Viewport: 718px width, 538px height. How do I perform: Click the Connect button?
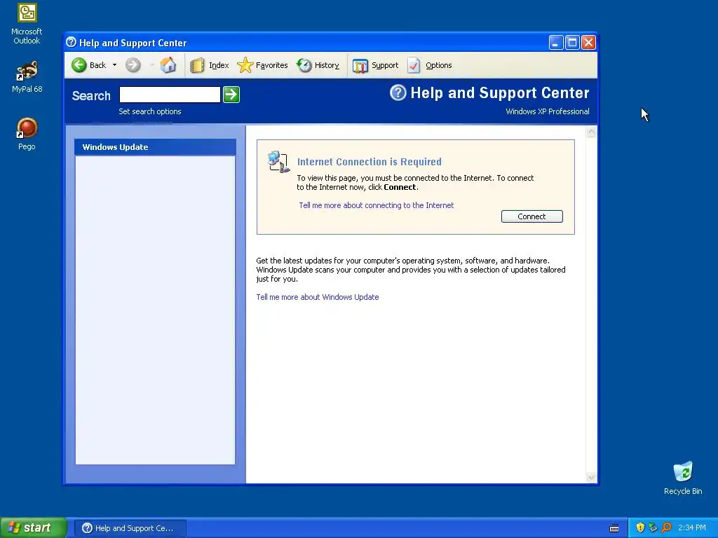pos(531,216)
